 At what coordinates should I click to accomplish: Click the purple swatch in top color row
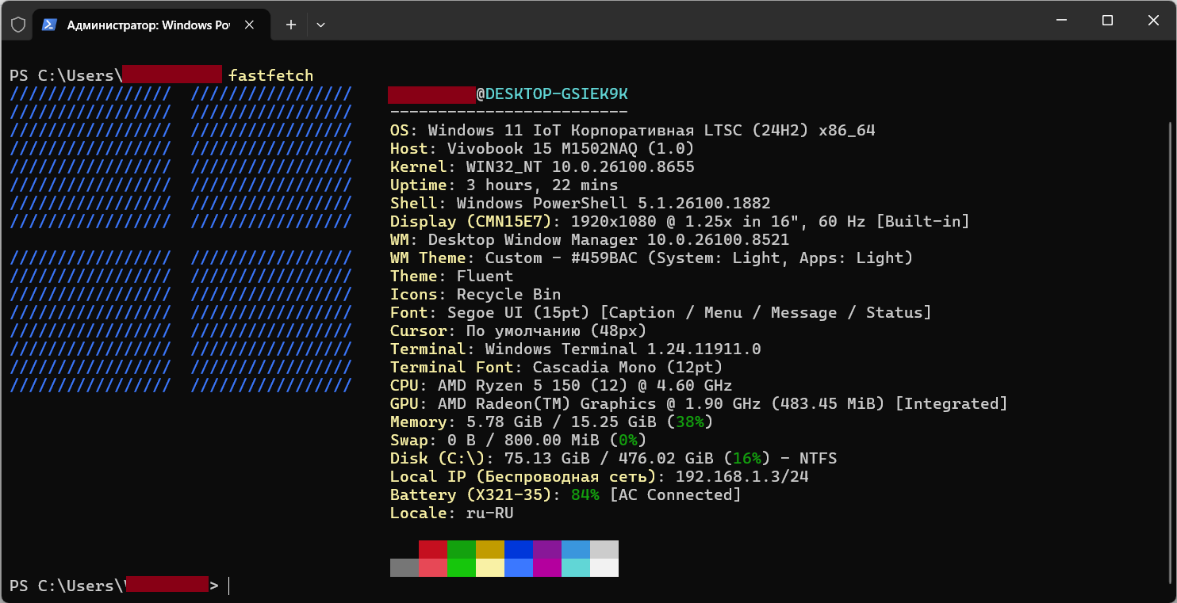(547, 549)
